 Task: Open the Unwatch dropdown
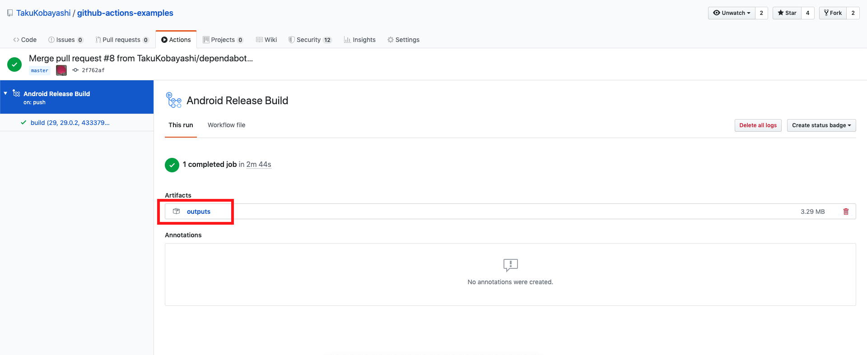coord(732,13)
